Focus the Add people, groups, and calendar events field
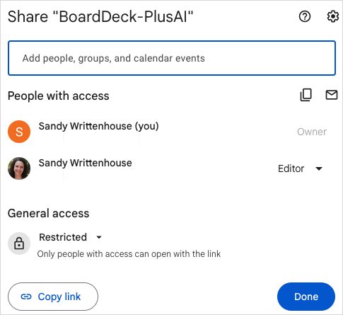Image resolution: width=343 pixels, height=315 pixels. pyautogui.click(x=172, y=58)
